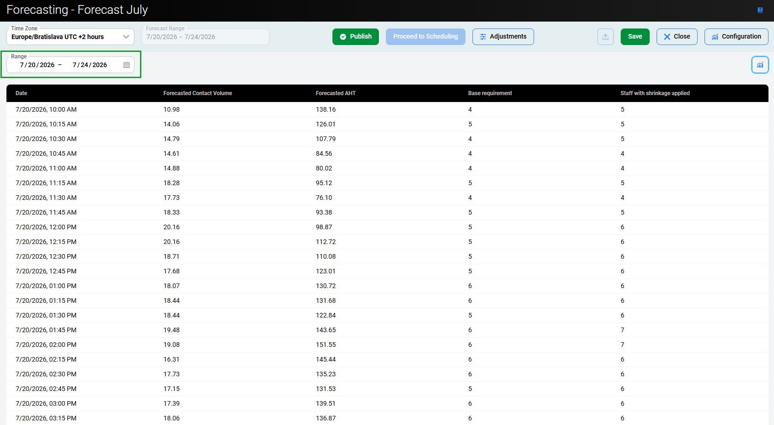Click the Forecast Range field
The image size is (774, 425).
[x=205, y=37]
